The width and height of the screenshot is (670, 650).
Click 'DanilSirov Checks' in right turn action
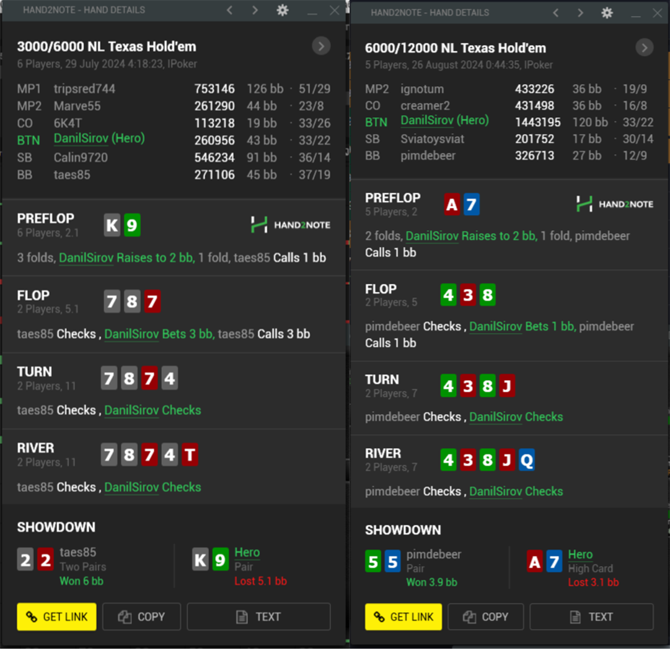tap(516, 417)
